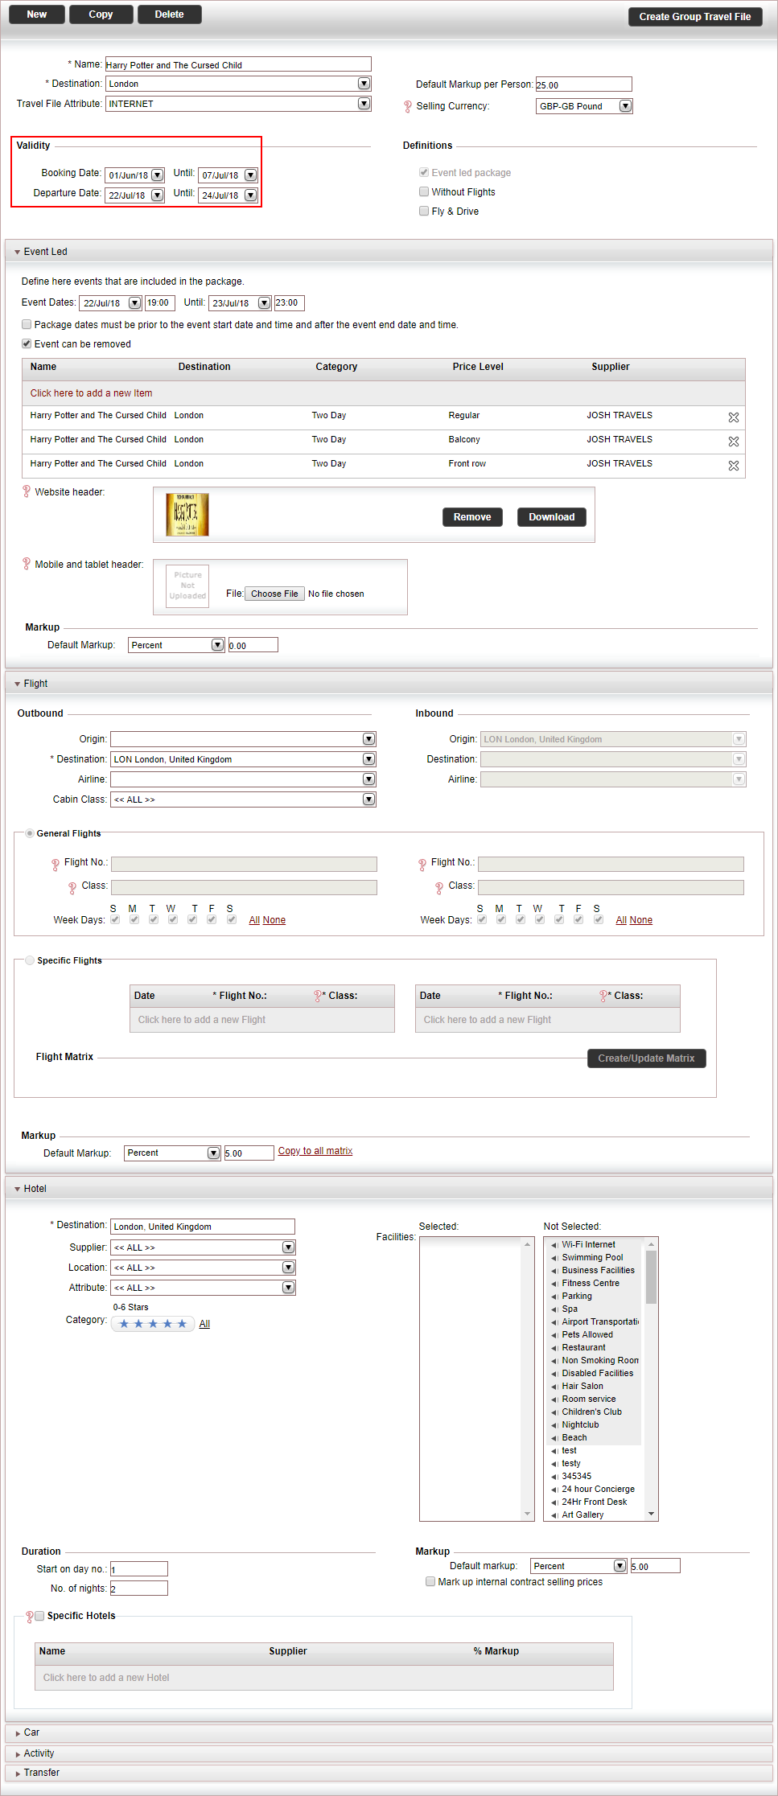The height and width of the screenshot is (1796, 778).
Task: Click the Selling Currency help icon
Action: coord(408,106)
